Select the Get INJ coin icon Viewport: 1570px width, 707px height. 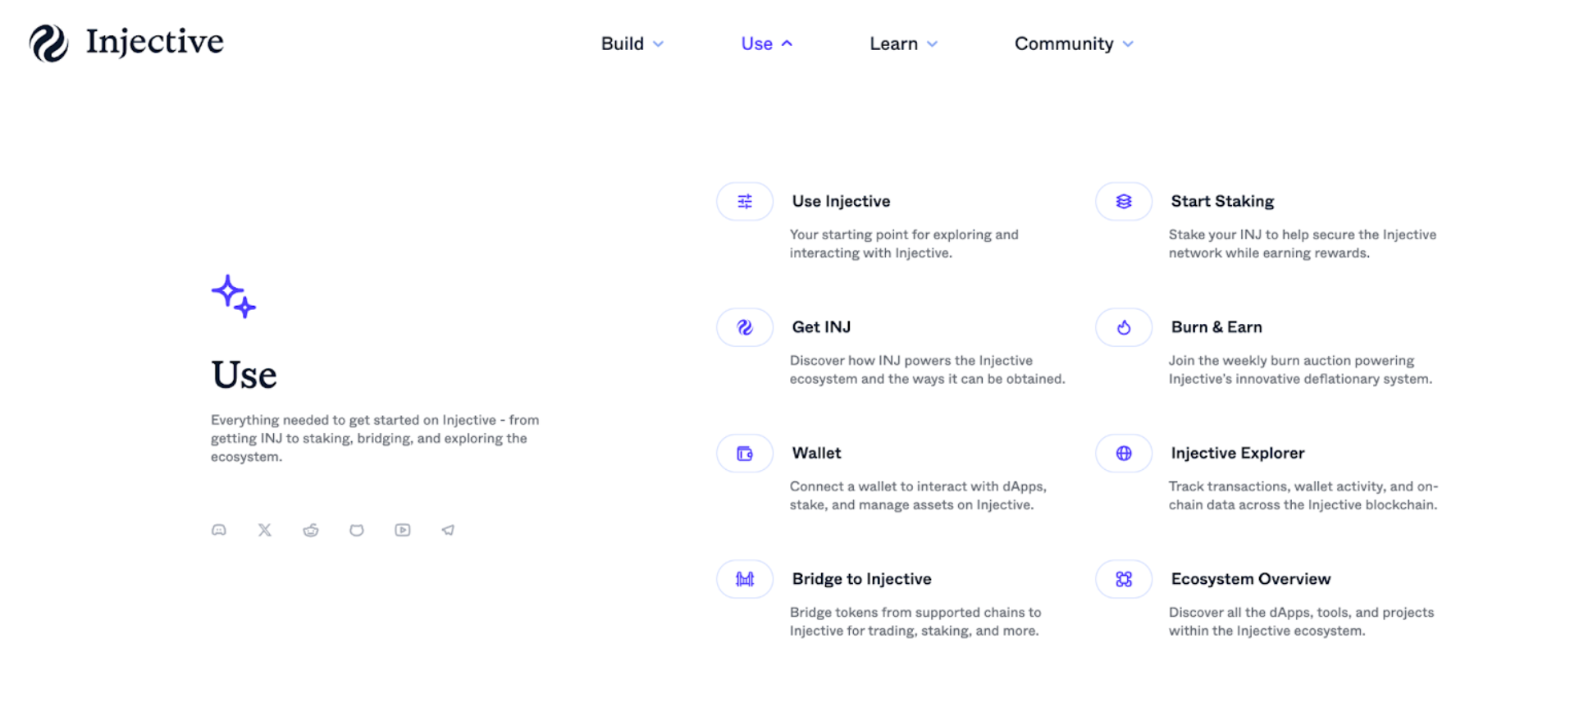(x=744, y=326)
